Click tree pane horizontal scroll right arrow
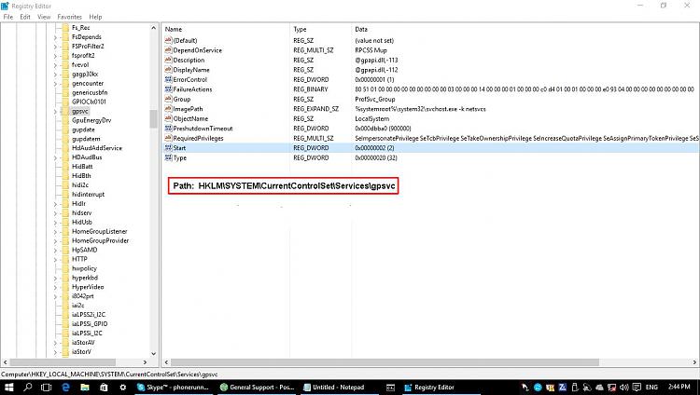 point(145,362)
